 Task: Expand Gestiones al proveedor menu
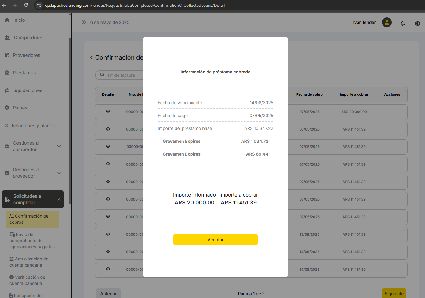(x=59, y=173)
